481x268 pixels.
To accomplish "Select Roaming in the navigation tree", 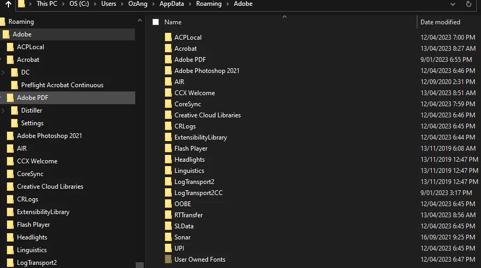I will point(21,22).
